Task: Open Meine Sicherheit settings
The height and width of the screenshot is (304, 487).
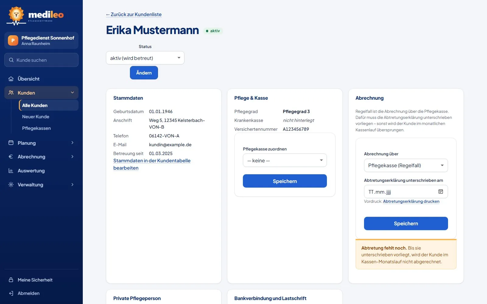Action: 41,280
